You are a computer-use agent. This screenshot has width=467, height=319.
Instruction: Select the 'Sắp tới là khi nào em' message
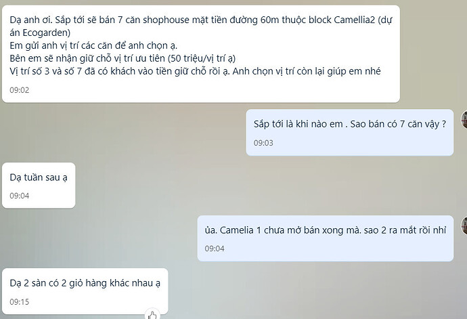point(350,132)
